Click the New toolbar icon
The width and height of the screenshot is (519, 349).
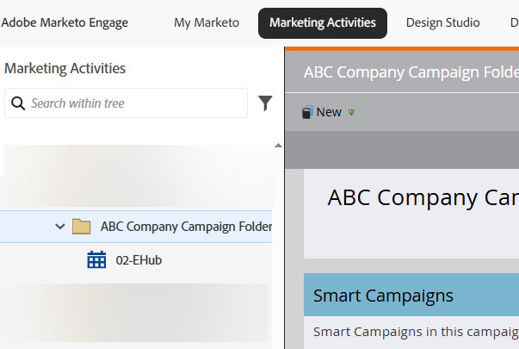pos(307,112)
